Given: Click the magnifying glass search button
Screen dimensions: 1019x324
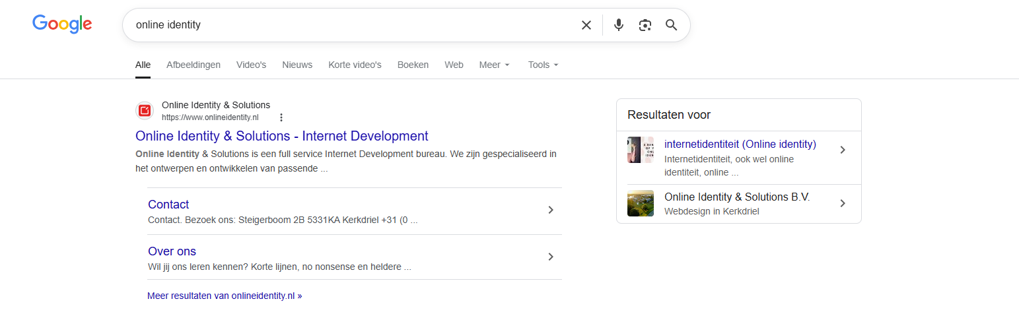Looking at the screenshot, I should (671, 25).
